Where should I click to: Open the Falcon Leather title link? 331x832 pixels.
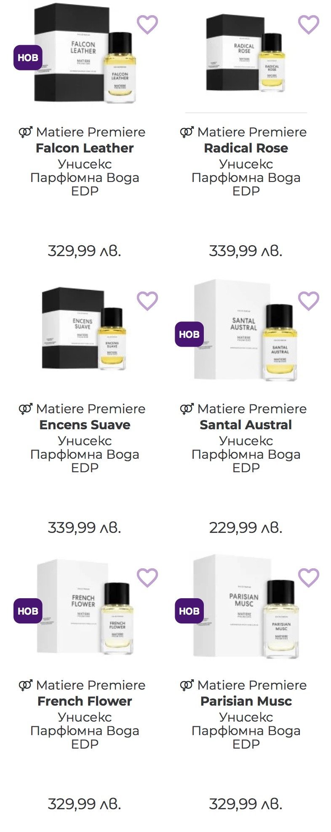click(x=85, y=148)
